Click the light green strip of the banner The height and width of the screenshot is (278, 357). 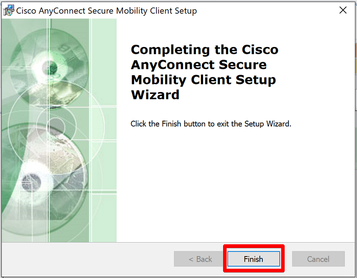point(104,130)
